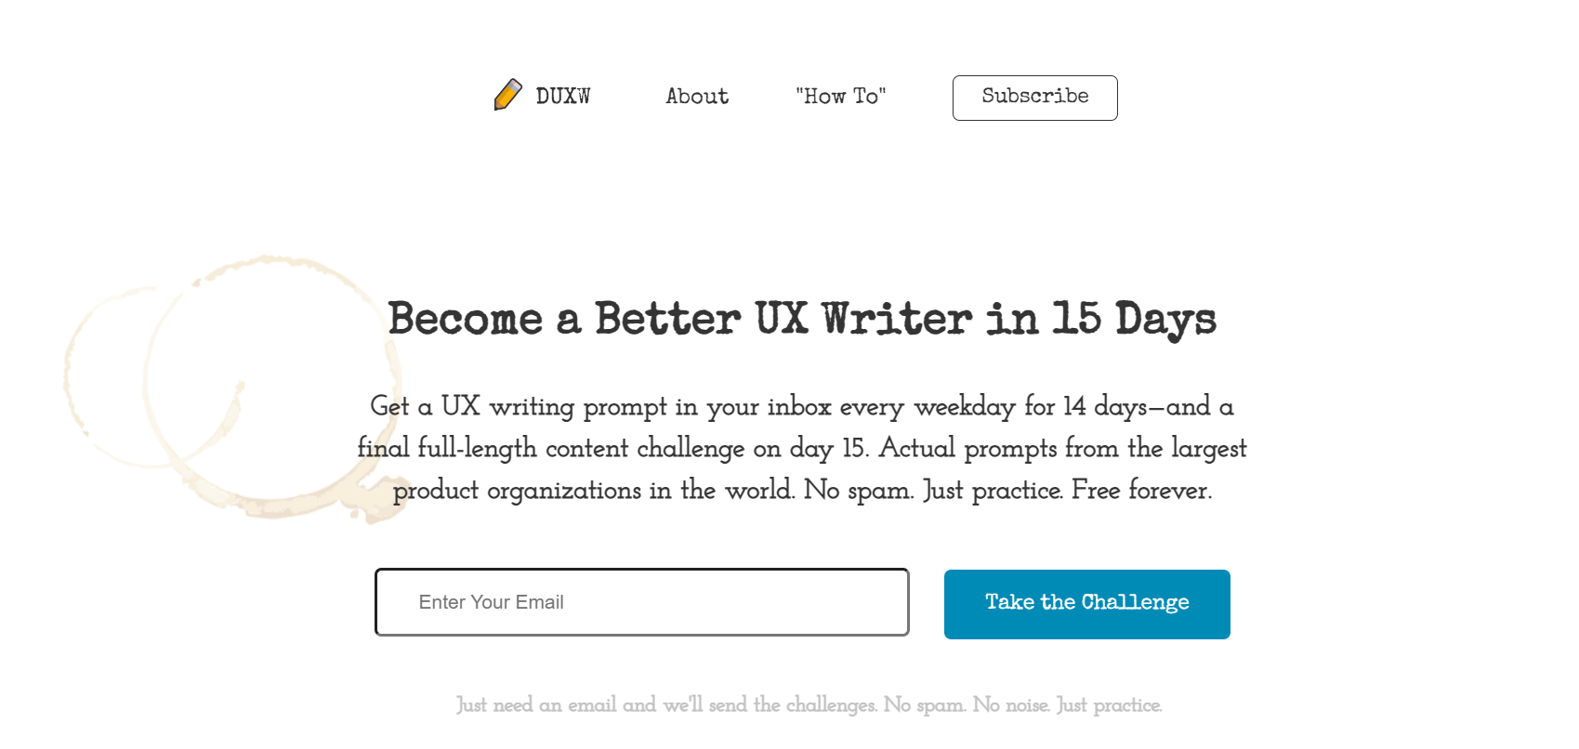Viewport: 1579px width, 749px height.
Task: Click the Take the Challenge button
Action: pyautogui.click(x=1086, y=604)
